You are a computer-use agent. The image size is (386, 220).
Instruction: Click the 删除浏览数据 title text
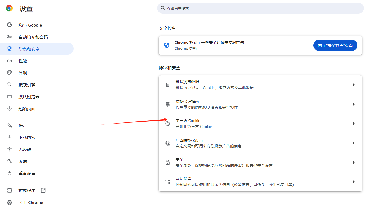(x=187, y=82)
